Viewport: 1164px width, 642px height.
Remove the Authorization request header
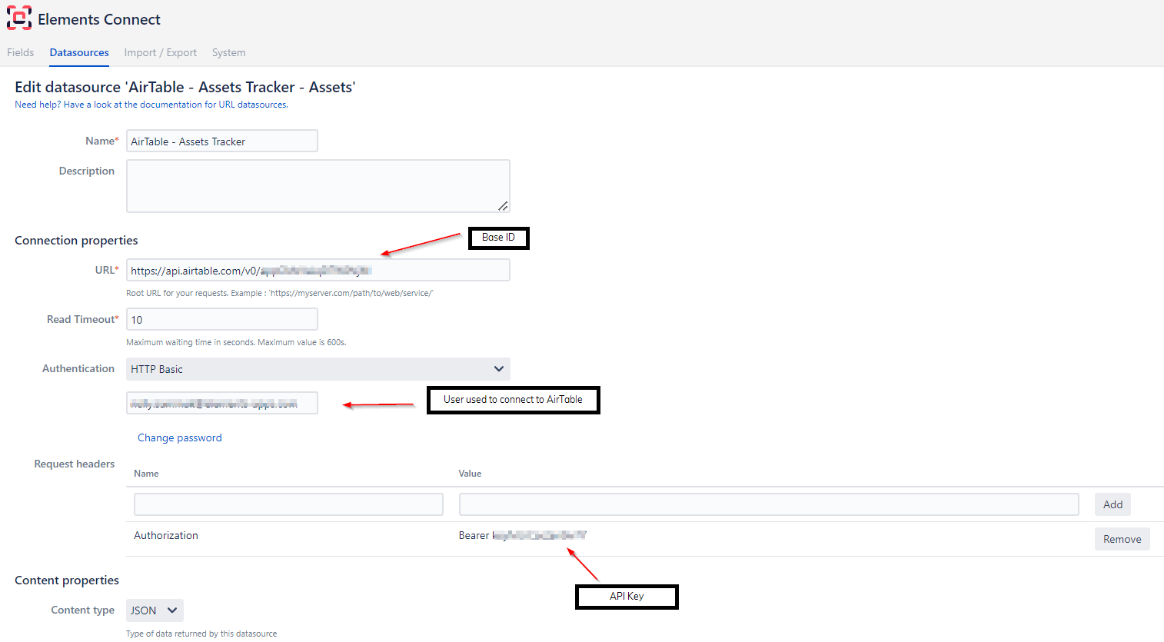[1122, 539]
